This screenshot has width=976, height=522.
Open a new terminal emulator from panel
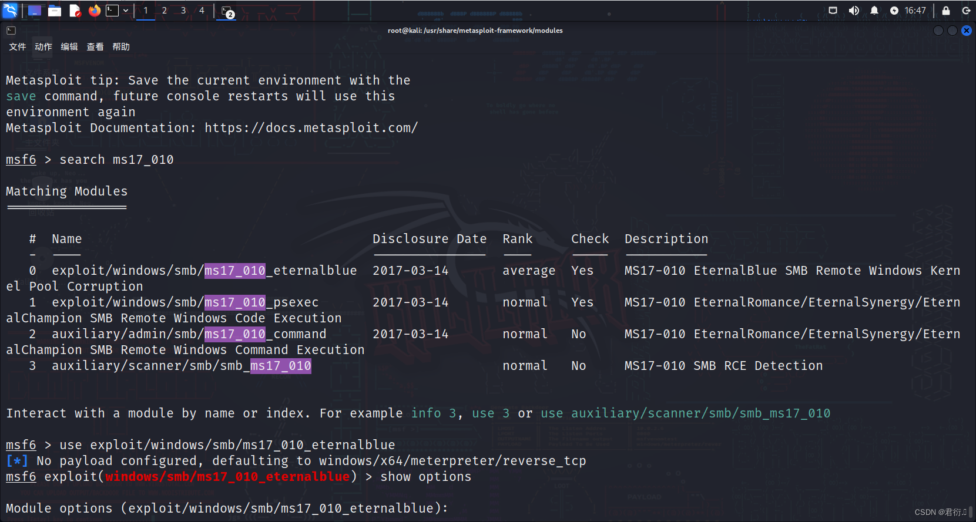coord(112,11)
